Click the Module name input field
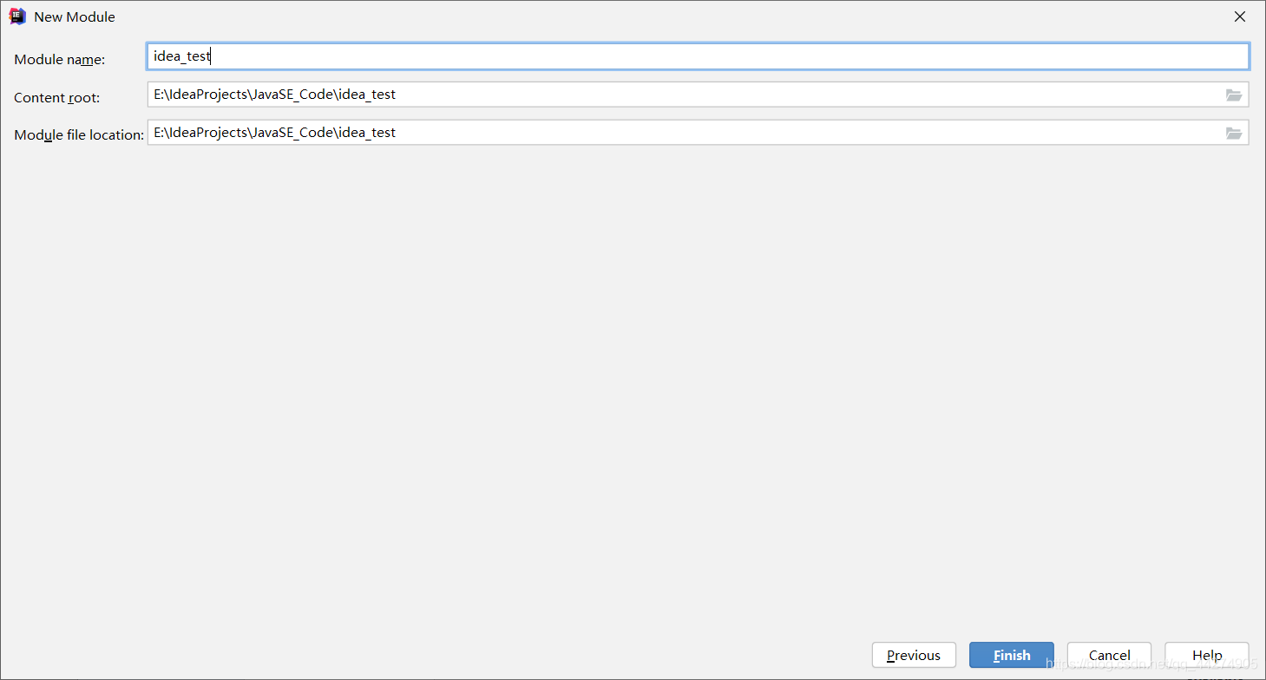 [698, 56]
